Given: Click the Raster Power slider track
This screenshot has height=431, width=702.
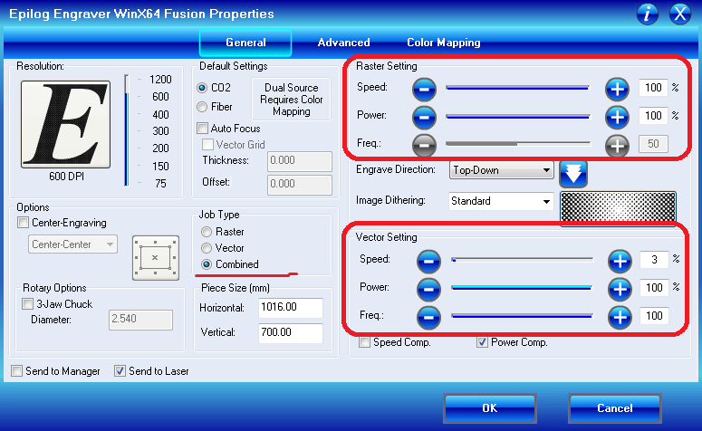Looking at the screenshot, I should pos(517,117).
